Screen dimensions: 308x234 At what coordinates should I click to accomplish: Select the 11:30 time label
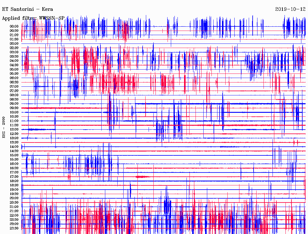pos(14,125)
